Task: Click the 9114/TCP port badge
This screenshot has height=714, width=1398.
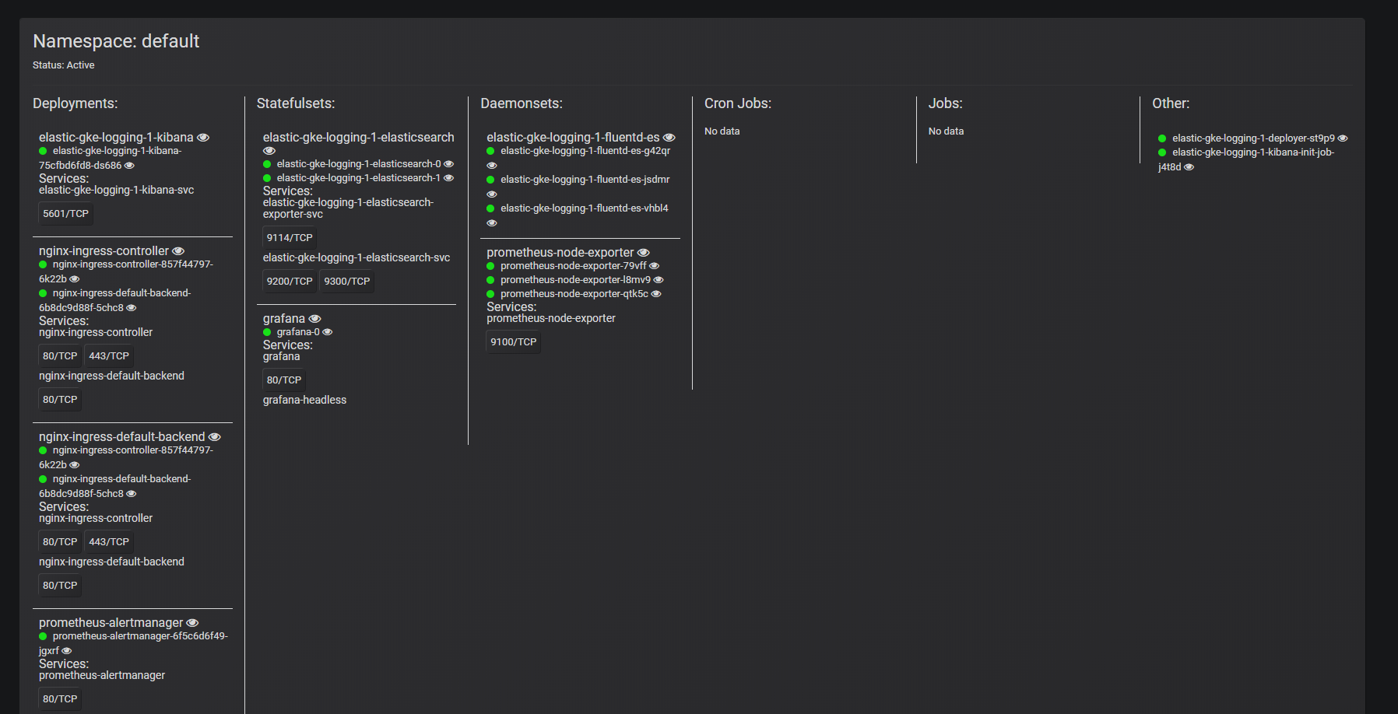Action: point(290,238)
